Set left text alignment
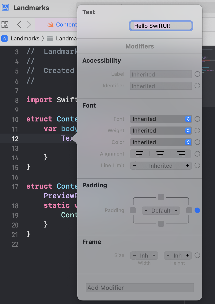Viewport: 215px width, 304px height. 139,154
